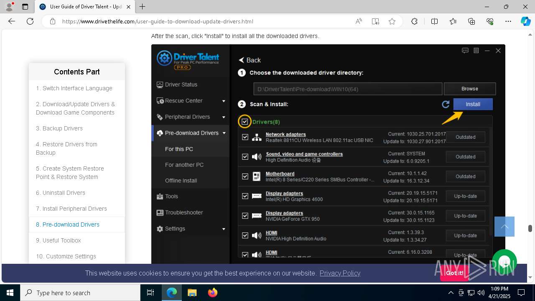Open Browser essentials icon

(x=490, y=21)
